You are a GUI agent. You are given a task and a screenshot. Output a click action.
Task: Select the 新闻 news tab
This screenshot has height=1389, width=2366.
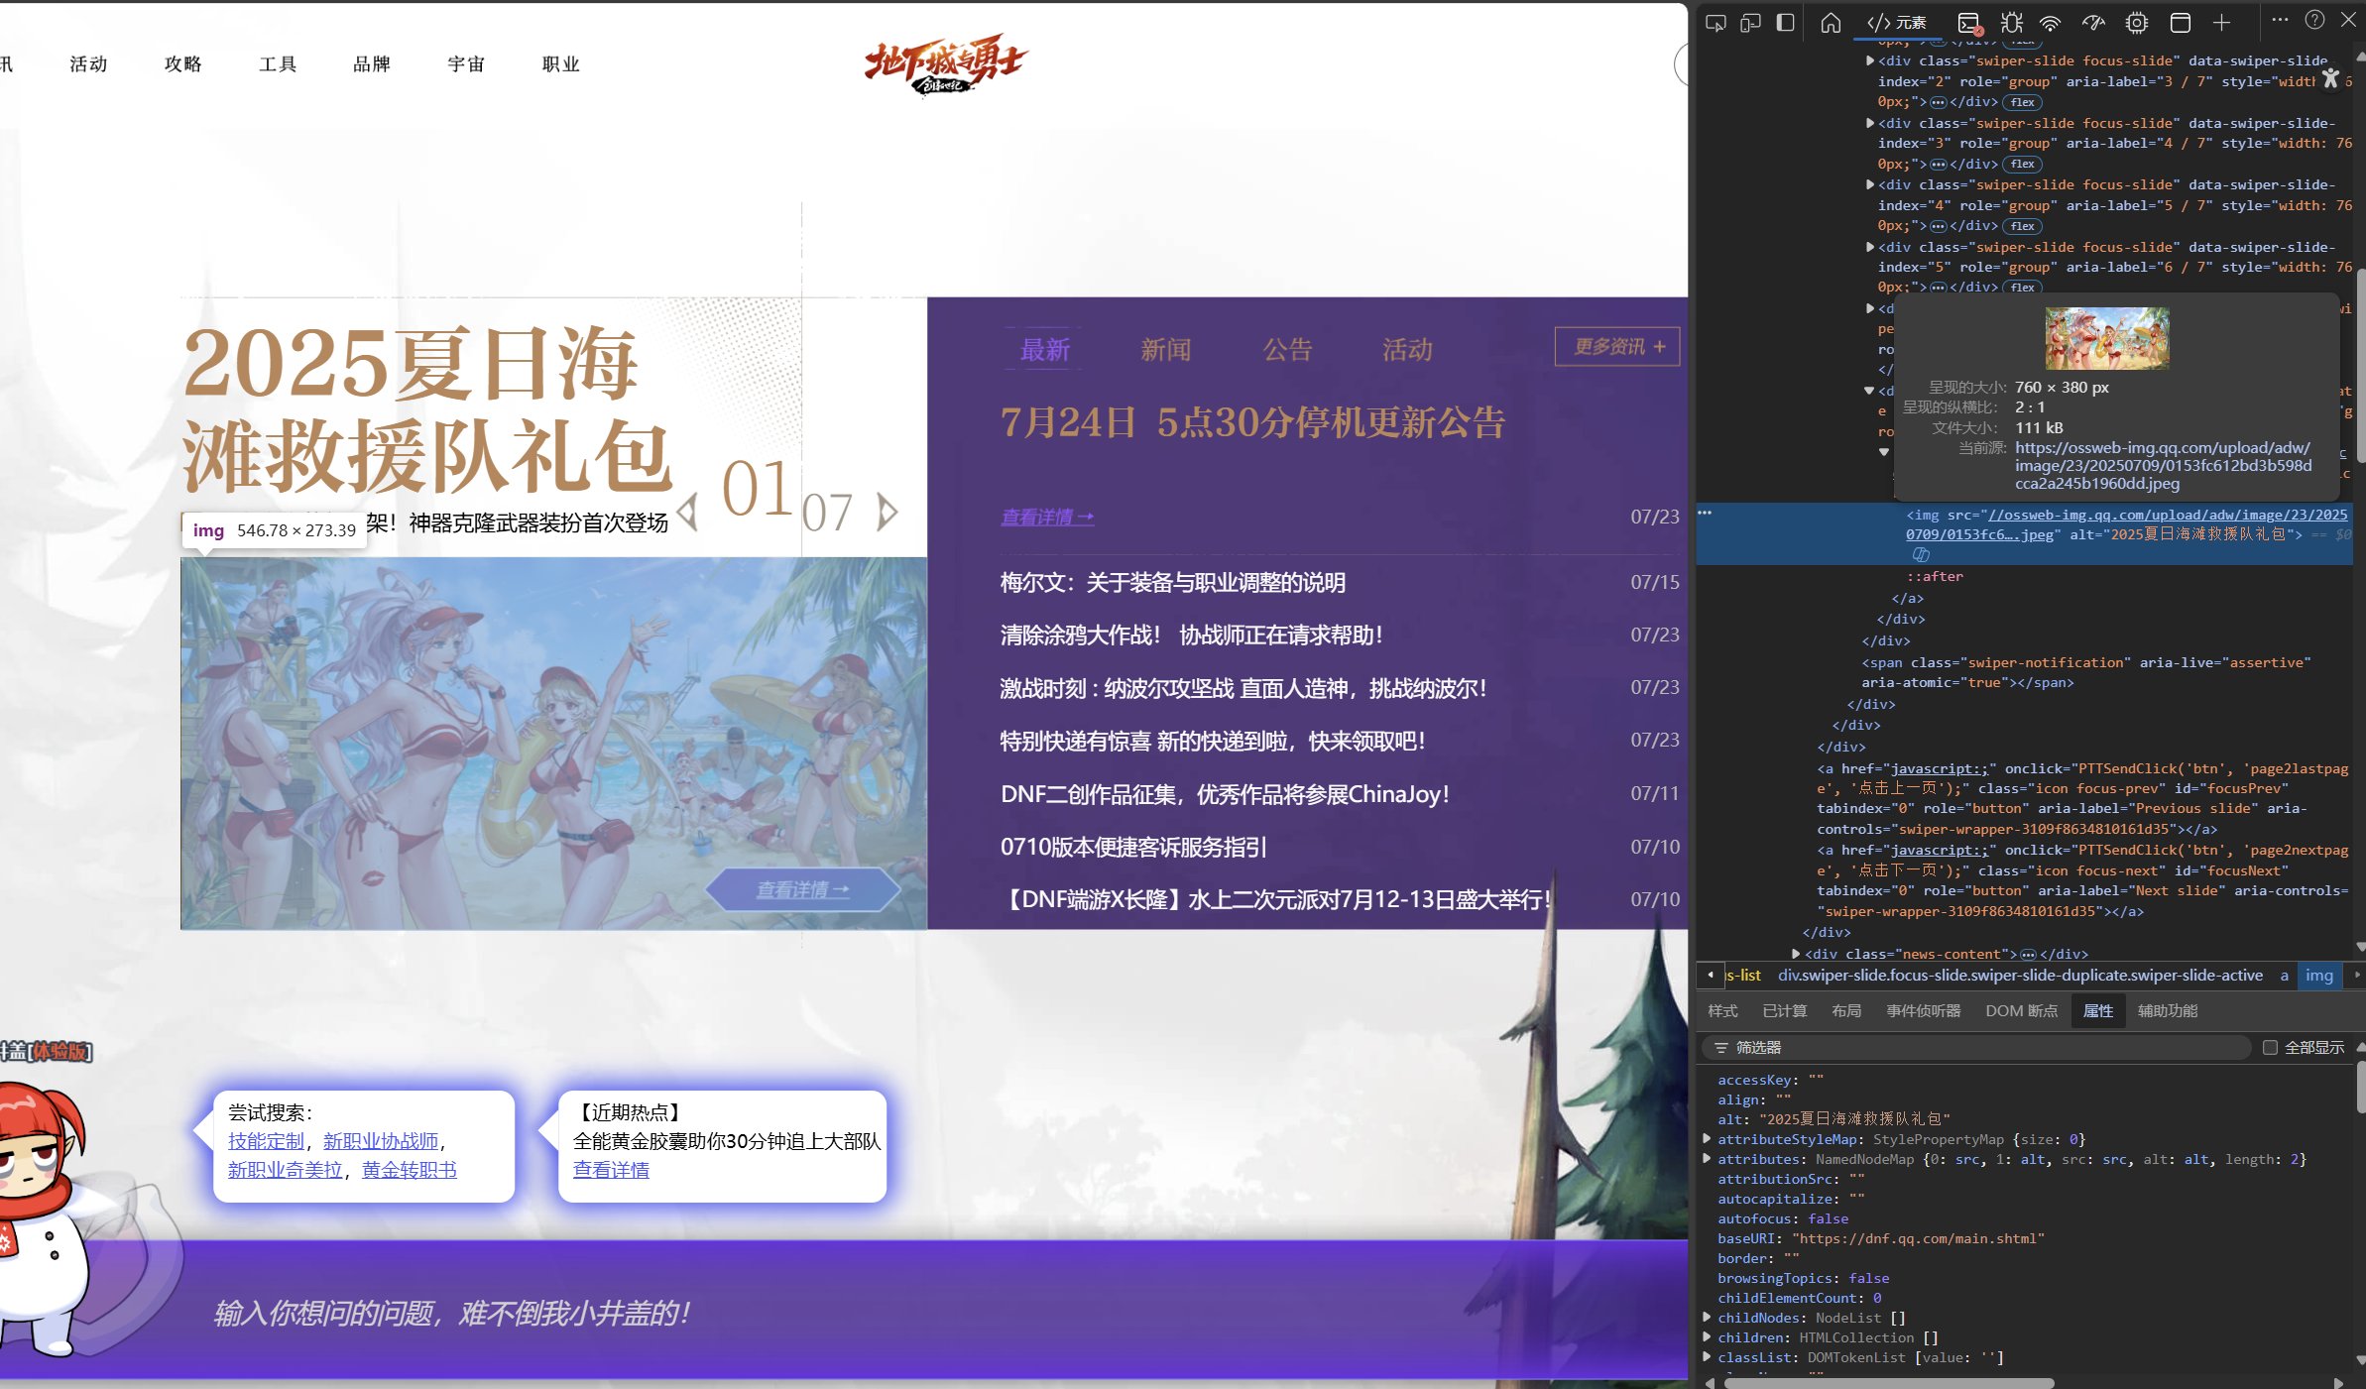1165,349
